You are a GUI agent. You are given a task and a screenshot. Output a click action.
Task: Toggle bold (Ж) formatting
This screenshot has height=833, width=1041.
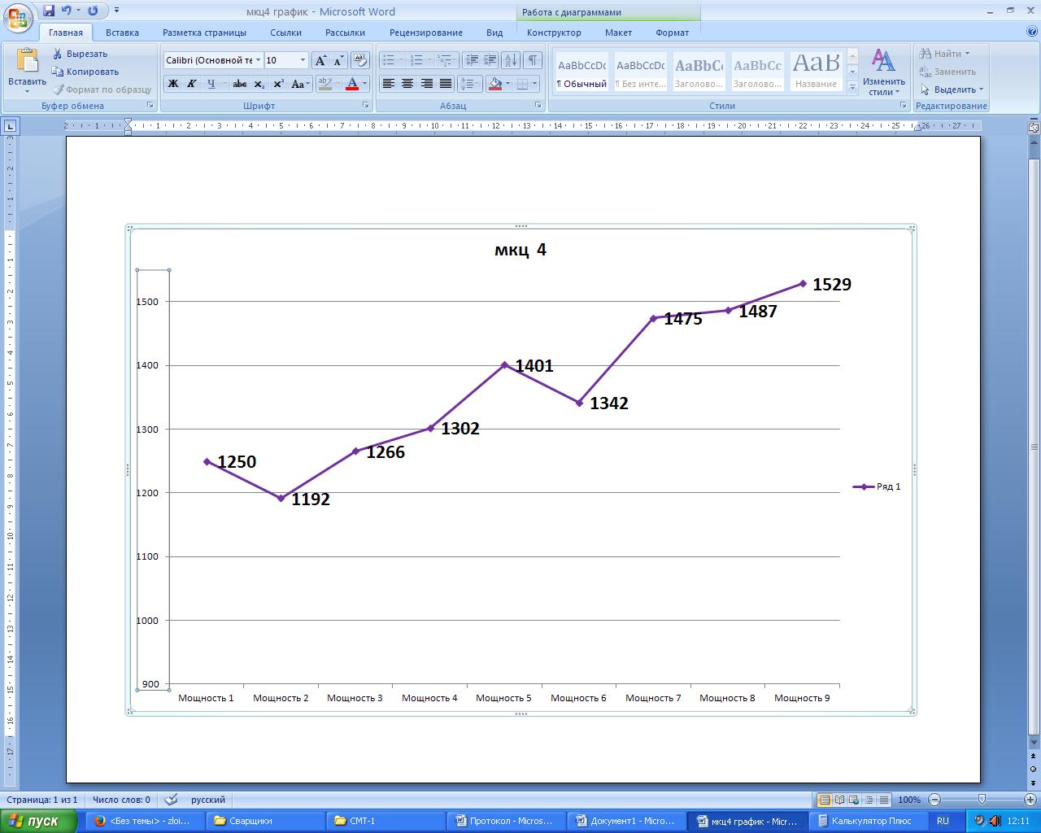172,84
